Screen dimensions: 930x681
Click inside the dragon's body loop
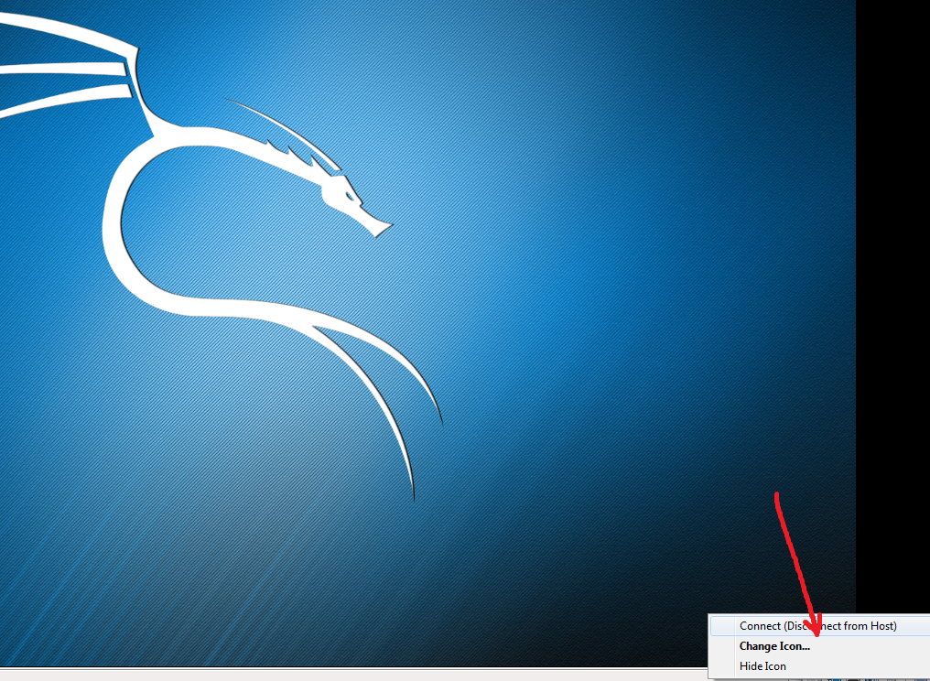point(211,229)
